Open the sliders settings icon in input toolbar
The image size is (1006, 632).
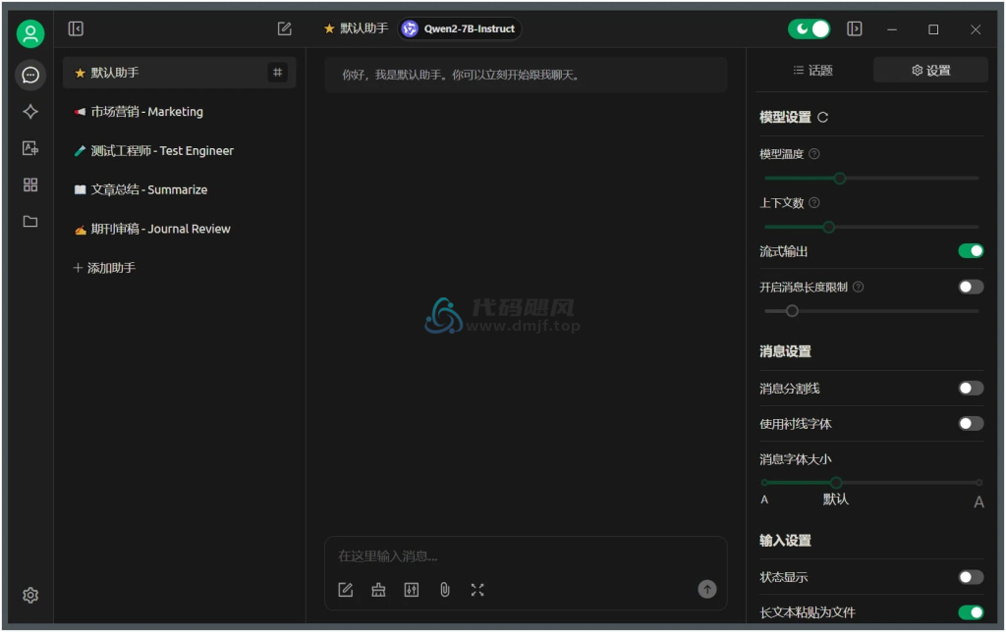point(412,590)
